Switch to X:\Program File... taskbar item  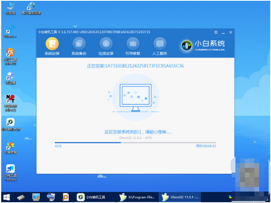point(137,197)
